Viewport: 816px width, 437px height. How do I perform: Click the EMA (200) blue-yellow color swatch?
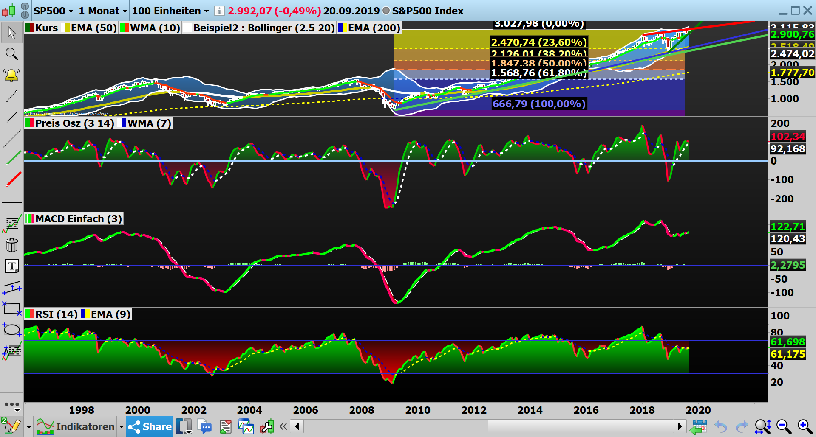pyautogui.click(x=342, y=28)
